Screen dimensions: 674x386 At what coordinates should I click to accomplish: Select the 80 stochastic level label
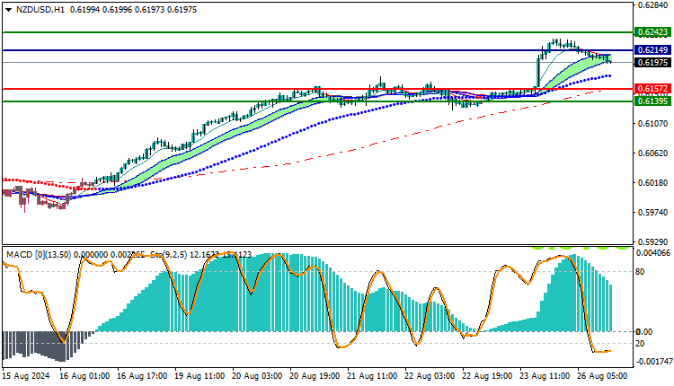[x=640, y=272]
